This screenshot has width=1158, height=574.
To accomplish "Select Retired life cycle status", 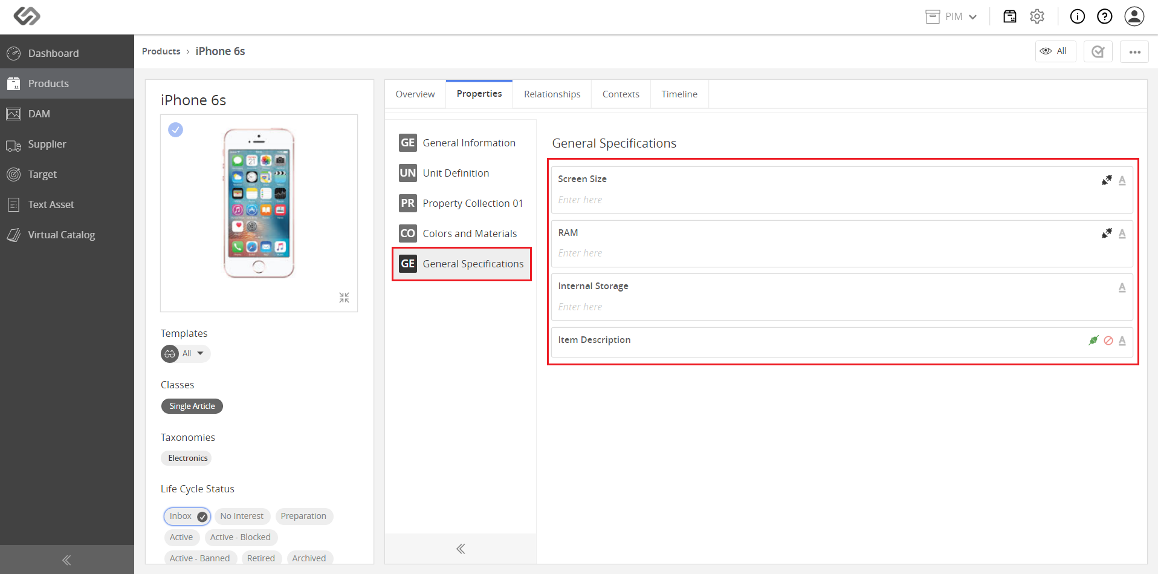I will 261,558.
